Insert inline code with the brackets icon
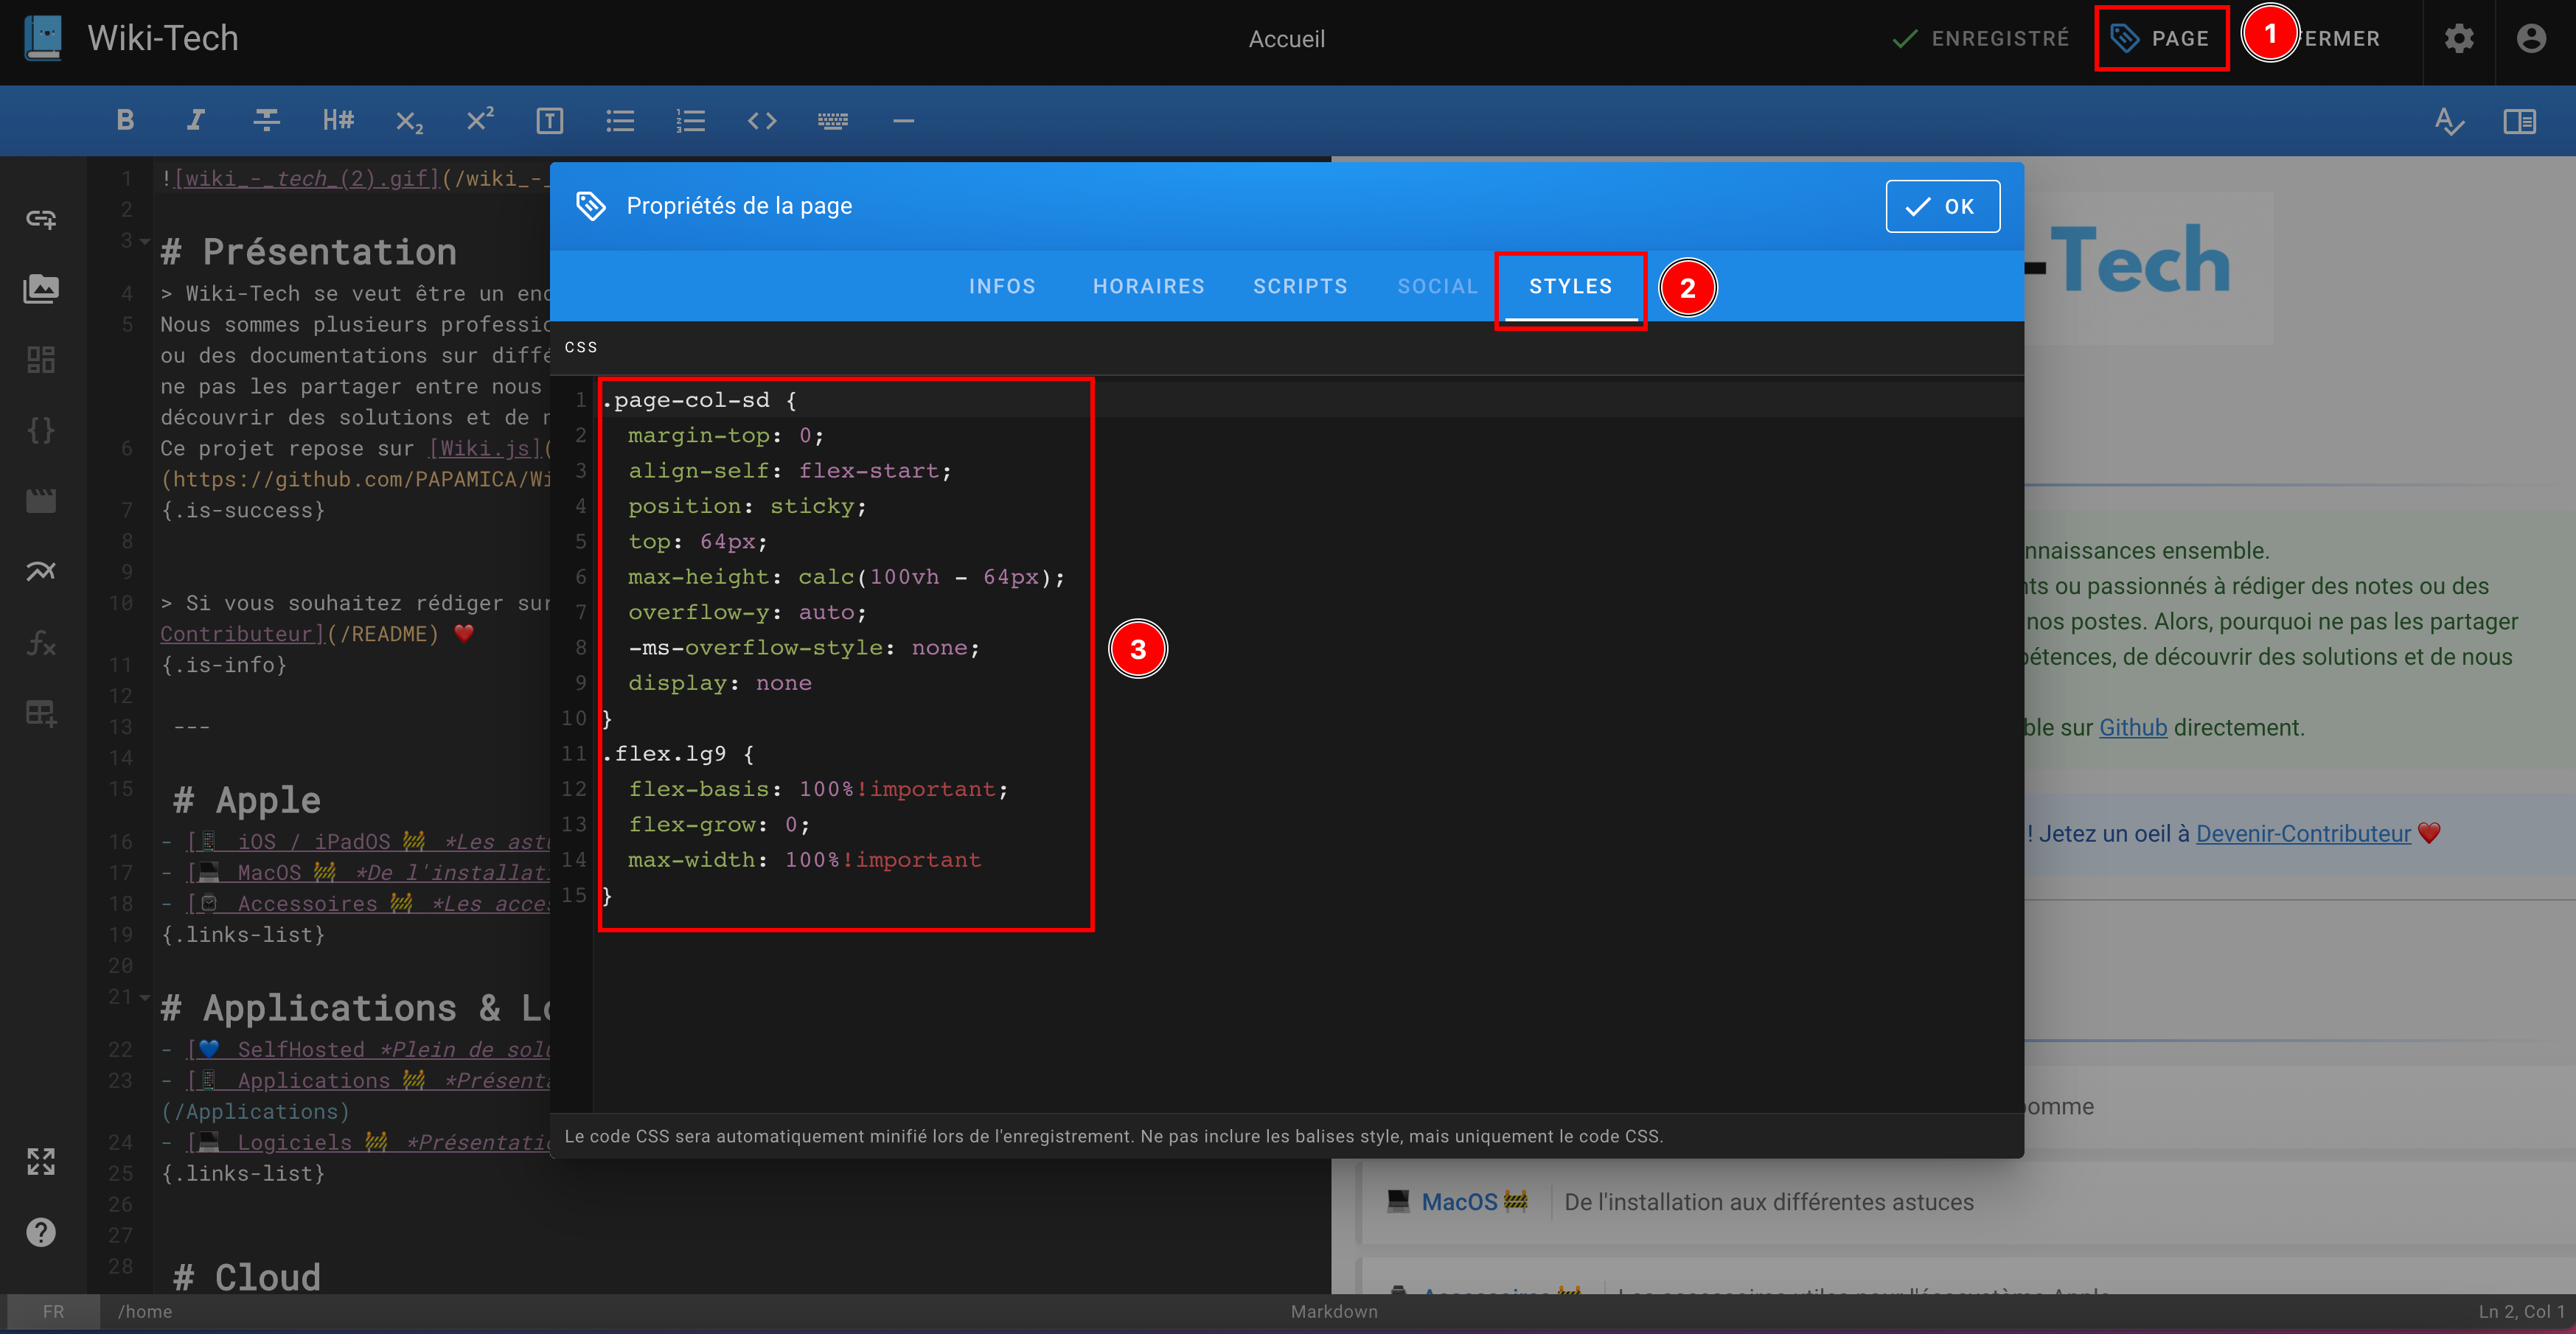2576x1334 pixels. pyautogui.click(x=762, y=121)
